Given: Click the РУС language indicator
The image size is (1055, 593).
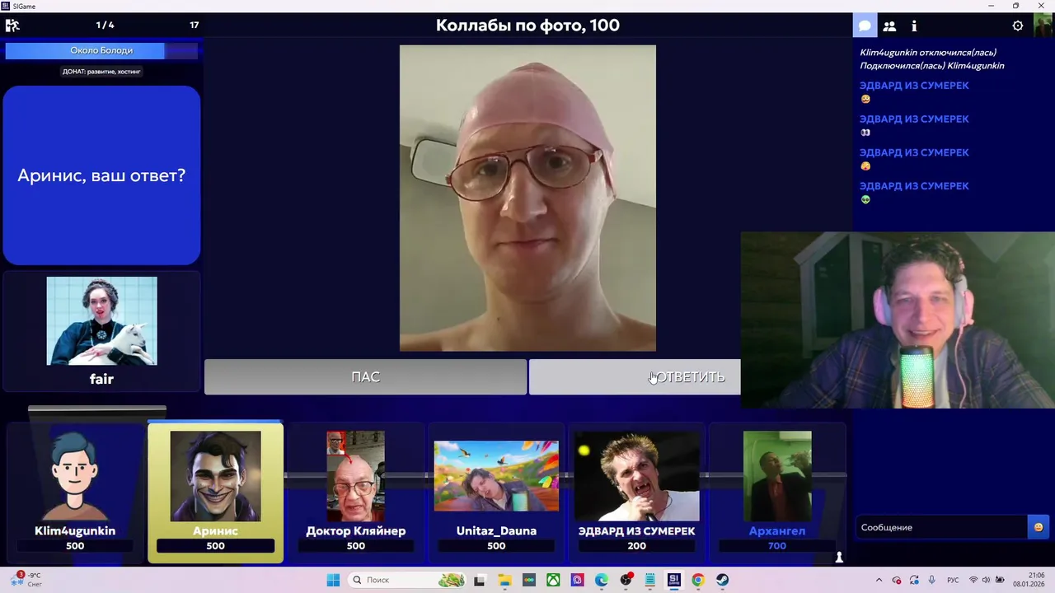Looking at the screenshot, I should pos(953,580).
